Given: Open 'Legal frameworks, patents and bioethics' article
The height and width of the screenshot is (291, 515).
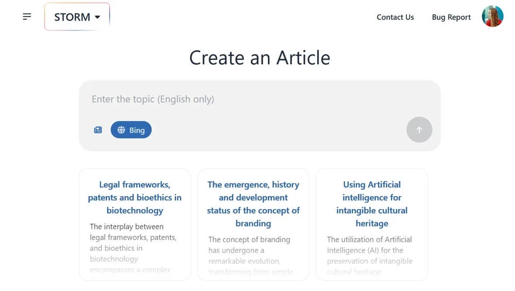Looking at the screenshot, I should pos(134,197).
